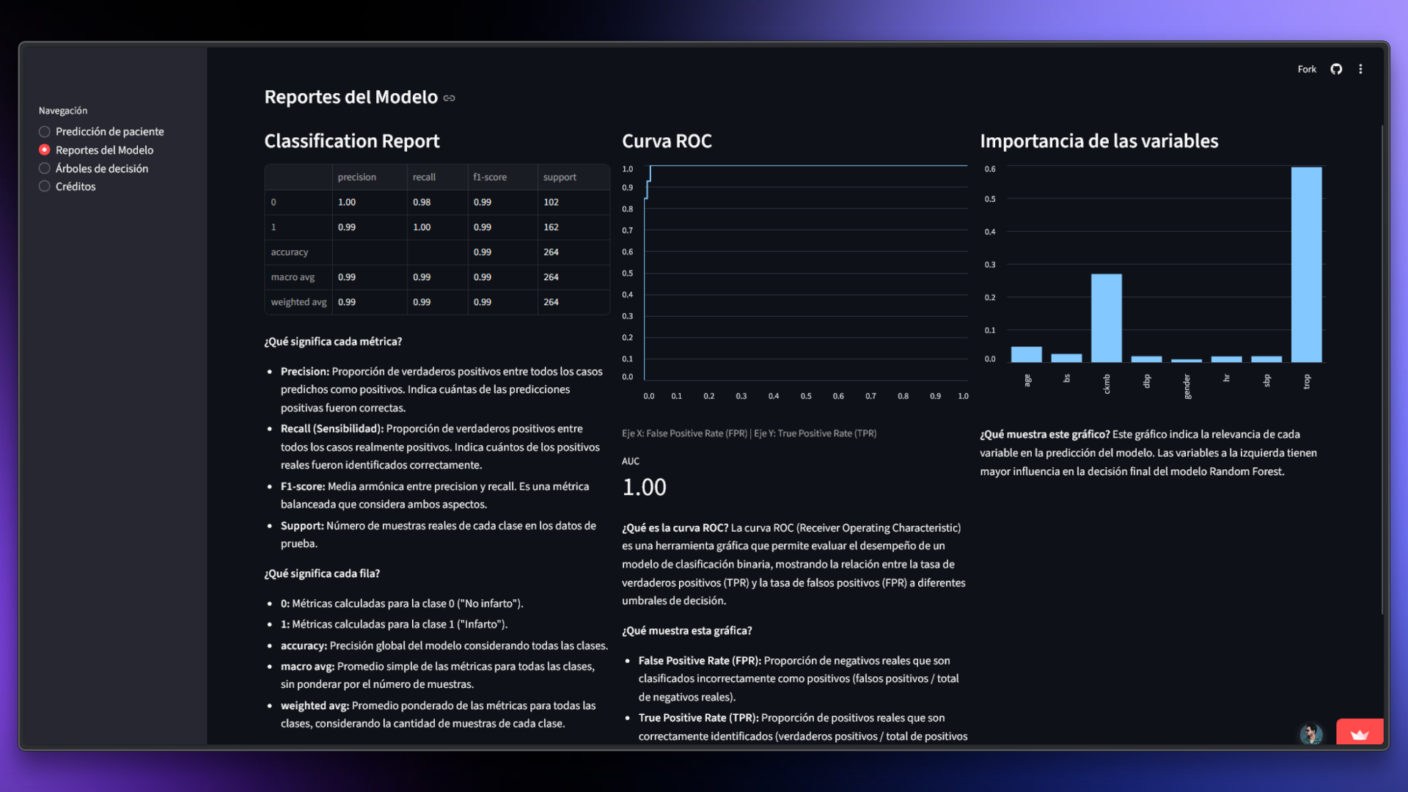Click the user avatar in the bottom corner
The width and height of the screenshot is (1408, 792).
[1312, 734]
